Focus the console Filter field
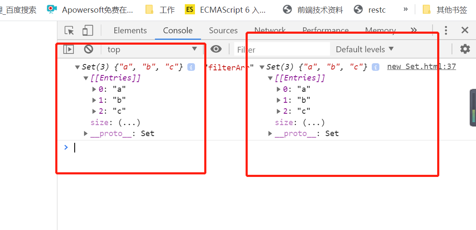This screenshot has height=230, width=476. tap(282, 49)
